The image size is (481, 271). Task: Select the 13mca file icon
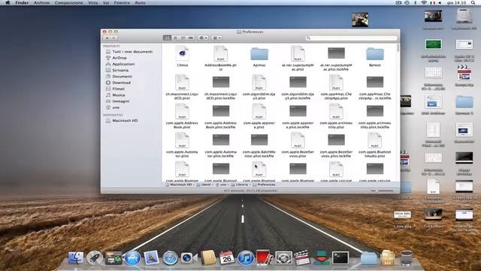182,53
